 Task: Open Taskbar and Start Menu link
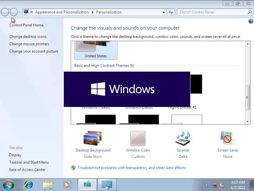pyautogui.click(x=29, y=162)
